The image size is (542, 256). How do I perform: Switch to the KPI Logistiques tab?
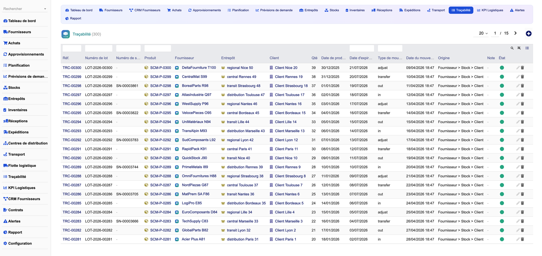pyautogui.click(x=490, y=10)
